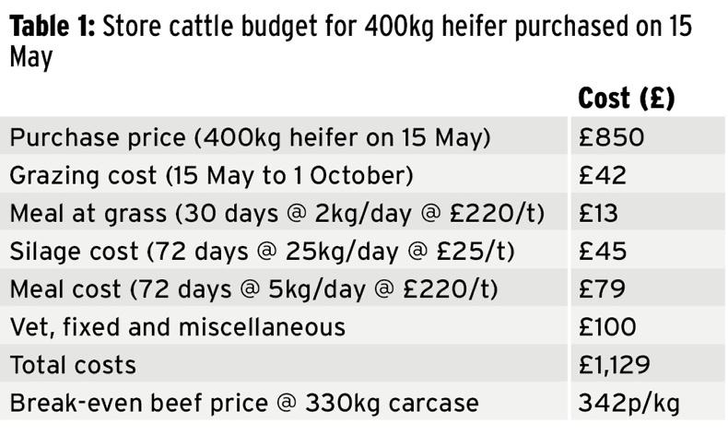Click the £42 grazing cost value
728x435 pixels.
click(x=603, y=175)
